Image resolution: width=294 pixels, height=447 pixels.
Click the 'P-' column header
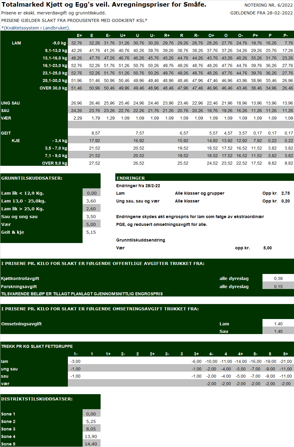(x=286, y=35)
